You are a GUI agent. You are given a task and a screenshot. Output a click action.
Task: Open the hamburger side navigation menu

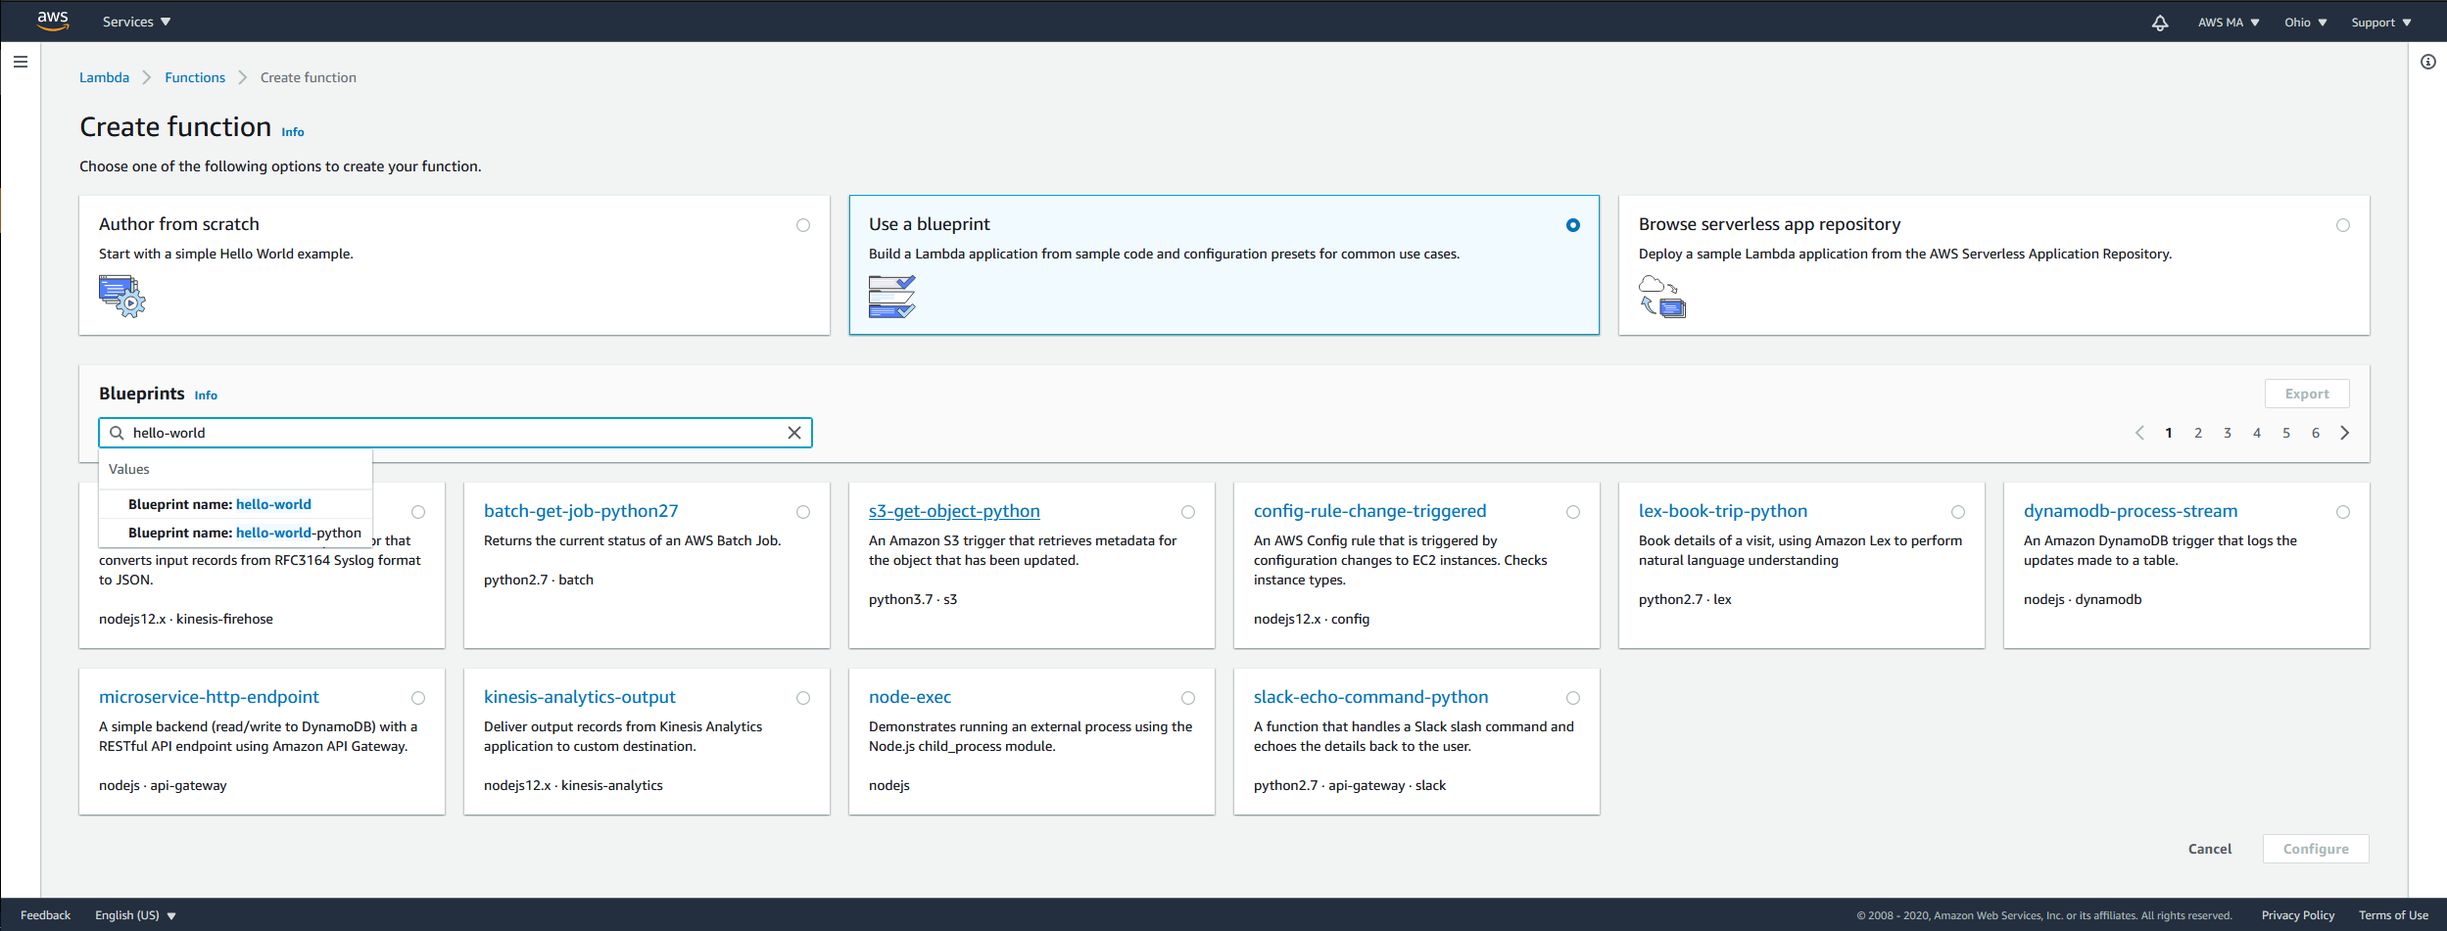[21, 62]
